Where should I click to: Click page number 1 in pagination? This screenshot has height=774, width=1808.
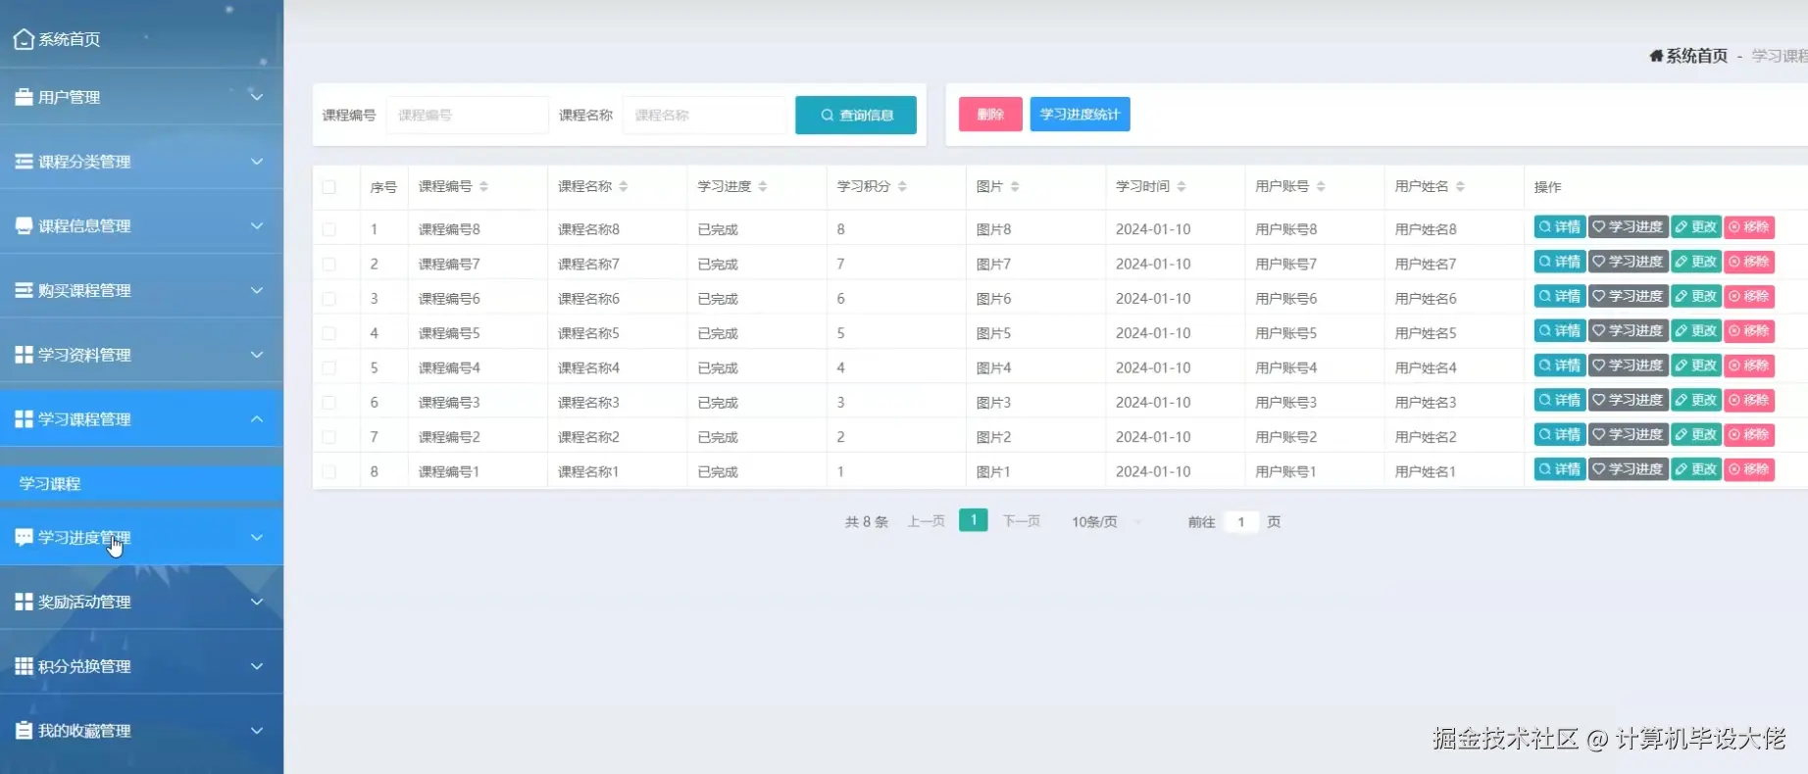pyautogui.click(x=974, y=520)
